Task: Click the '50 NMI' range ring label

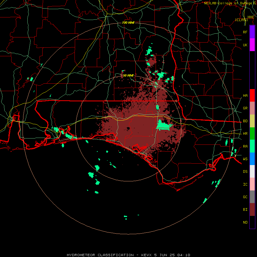Action: coord(128,75)
